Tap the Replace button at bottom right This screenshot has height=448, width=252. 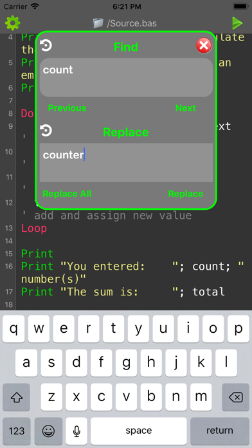click(x=186, y=194)
